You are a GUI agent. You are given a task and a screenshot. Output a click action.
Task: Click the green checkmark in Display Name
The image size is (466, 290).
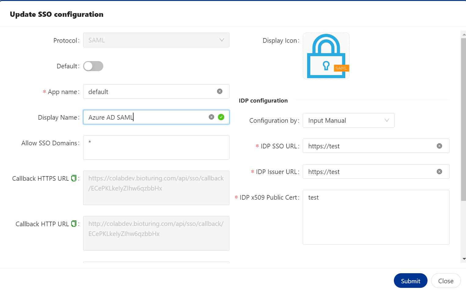point(221,117)
